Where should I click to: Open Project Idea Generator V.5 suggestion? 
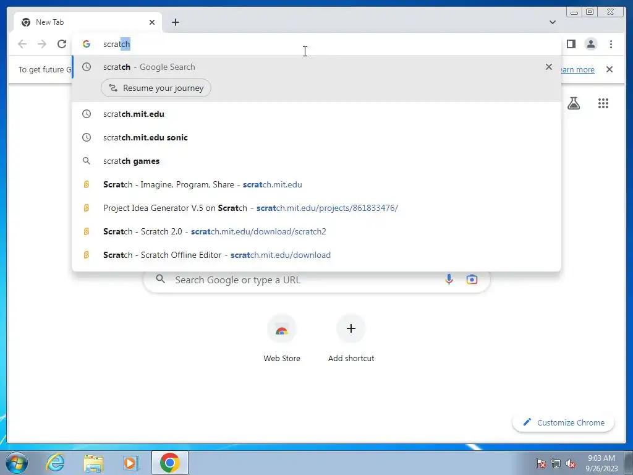(x=316, y=208)
